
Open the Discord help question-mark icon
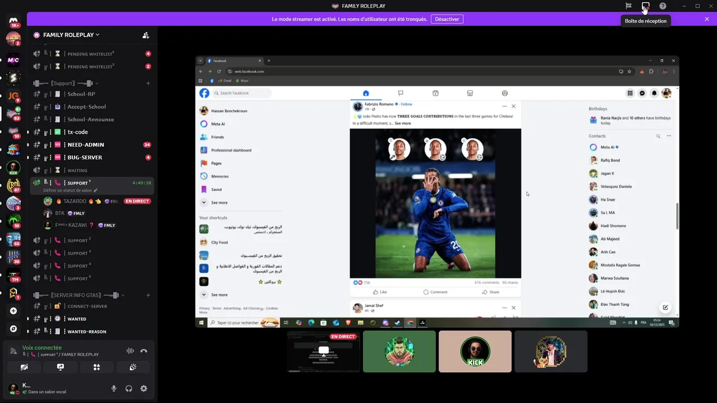point(663,6)
